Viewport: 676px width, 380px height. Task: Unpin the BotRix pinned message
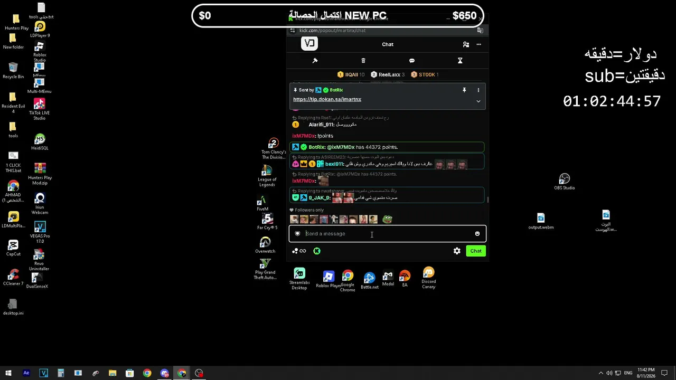464,90
